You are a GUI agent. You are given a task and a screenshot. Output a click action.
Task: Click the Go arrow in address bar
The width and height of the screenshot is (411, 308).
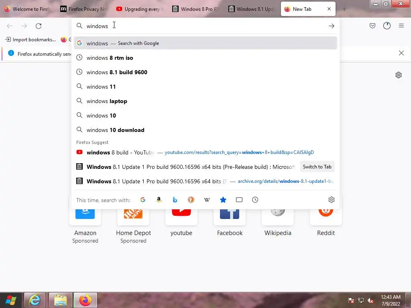point(331,26)
